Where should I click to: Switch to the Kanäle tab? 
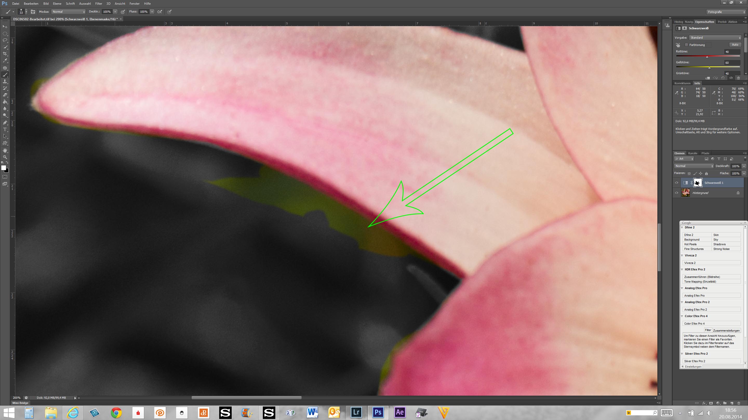(x=692, y=153)
